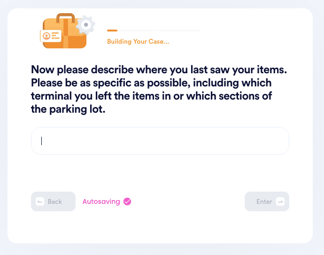The width and height of the screenshot is (324, 255).
Task: Click the right end of the text field
Action: (281, 141)
